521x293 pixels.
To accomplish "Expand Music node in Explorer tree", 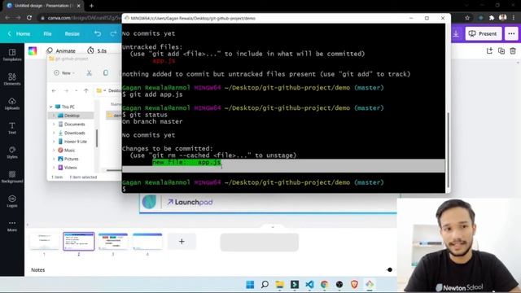I will click(54, 150).
